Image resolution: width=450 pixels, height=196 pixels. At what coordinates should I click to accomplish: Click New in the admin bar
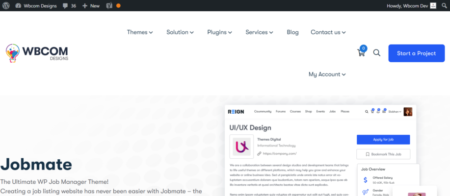click(91, 6)
